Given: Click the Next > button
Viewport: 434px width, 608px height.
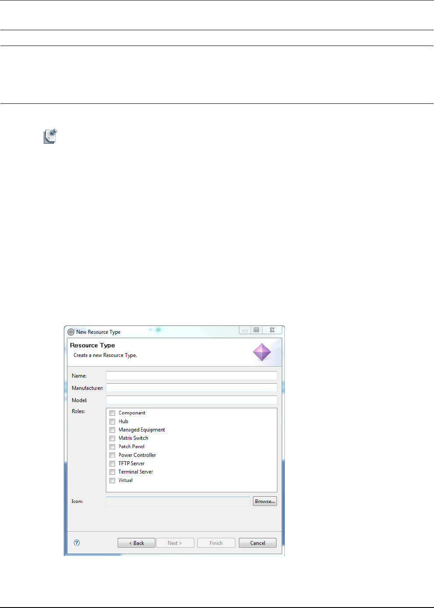Looking at the screenshot, I should pyautogui.click(x=175, y=543).
